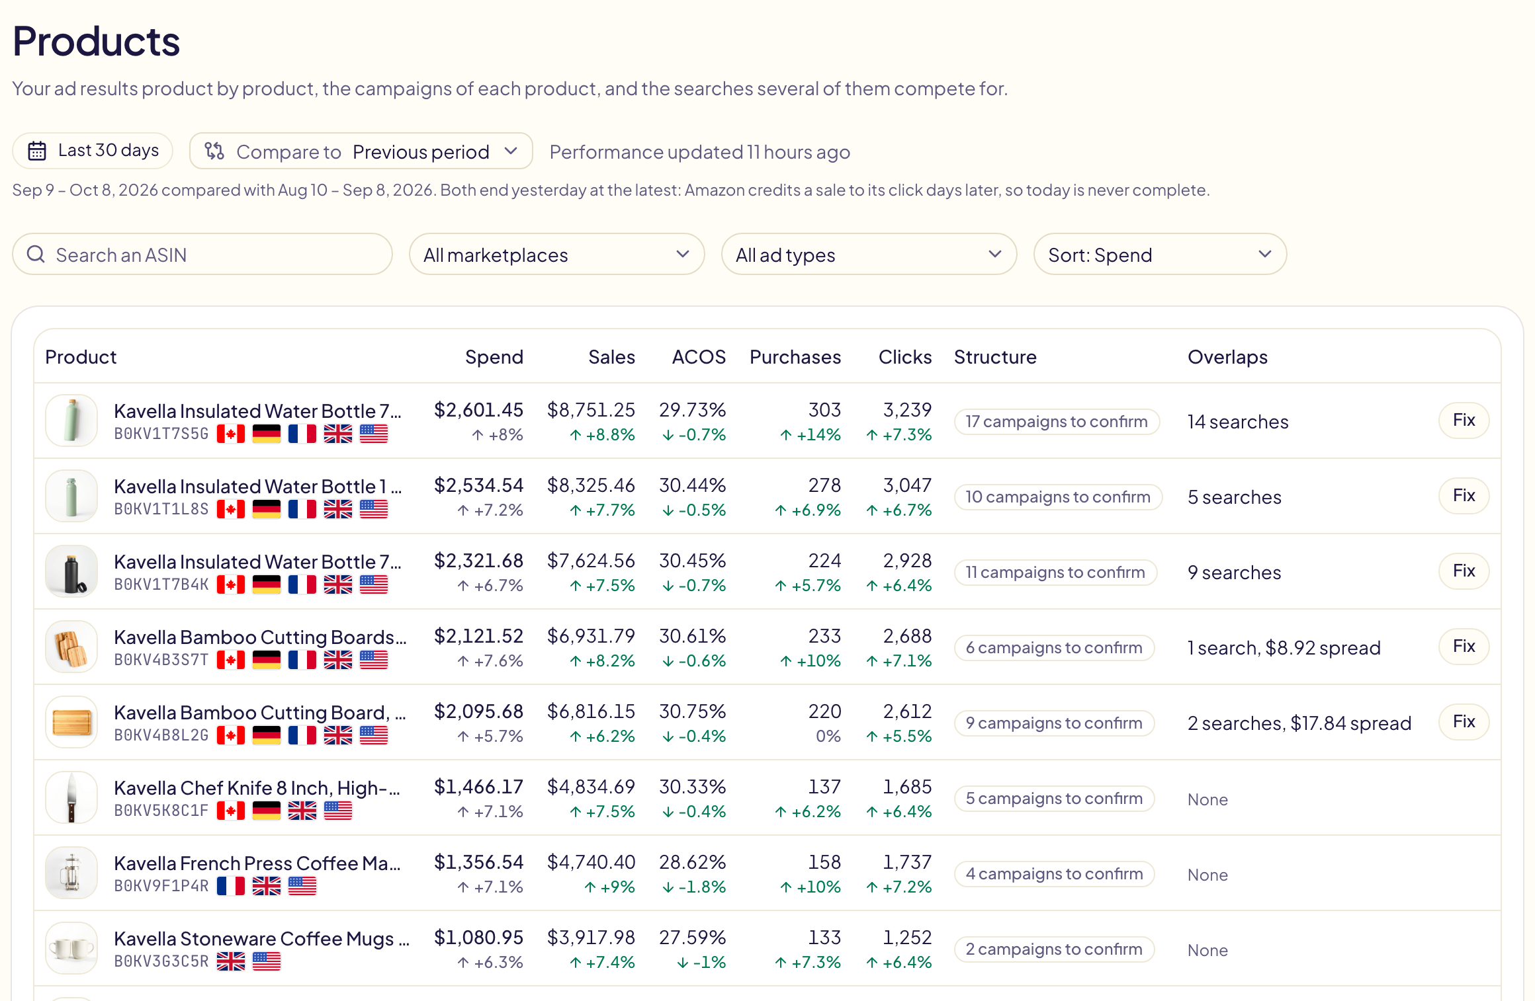The height and width of the screenshot is (1001, 1535).
Task: Click the US flag for B0KV3G3C5R
Action: click(x=267, y=962)
